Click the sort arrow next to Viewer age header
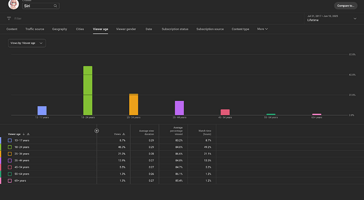 click(x=24, y=134)
